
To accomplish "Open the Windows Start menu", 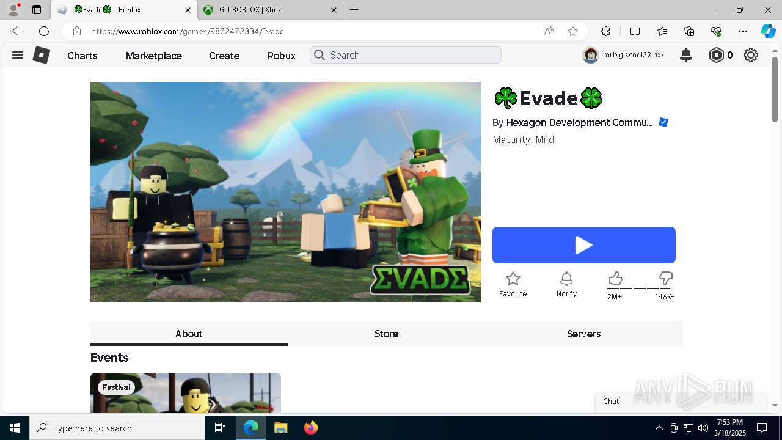I will coord(15,428).
